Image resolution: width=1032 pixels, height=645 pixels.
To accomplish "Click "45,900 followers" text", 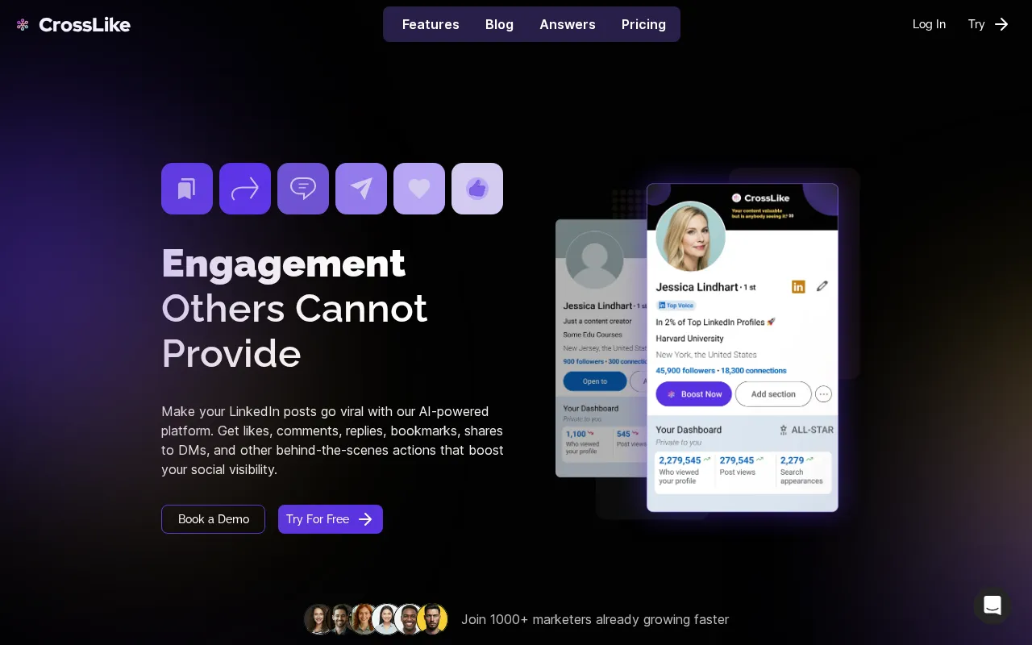I will (685, 371).
